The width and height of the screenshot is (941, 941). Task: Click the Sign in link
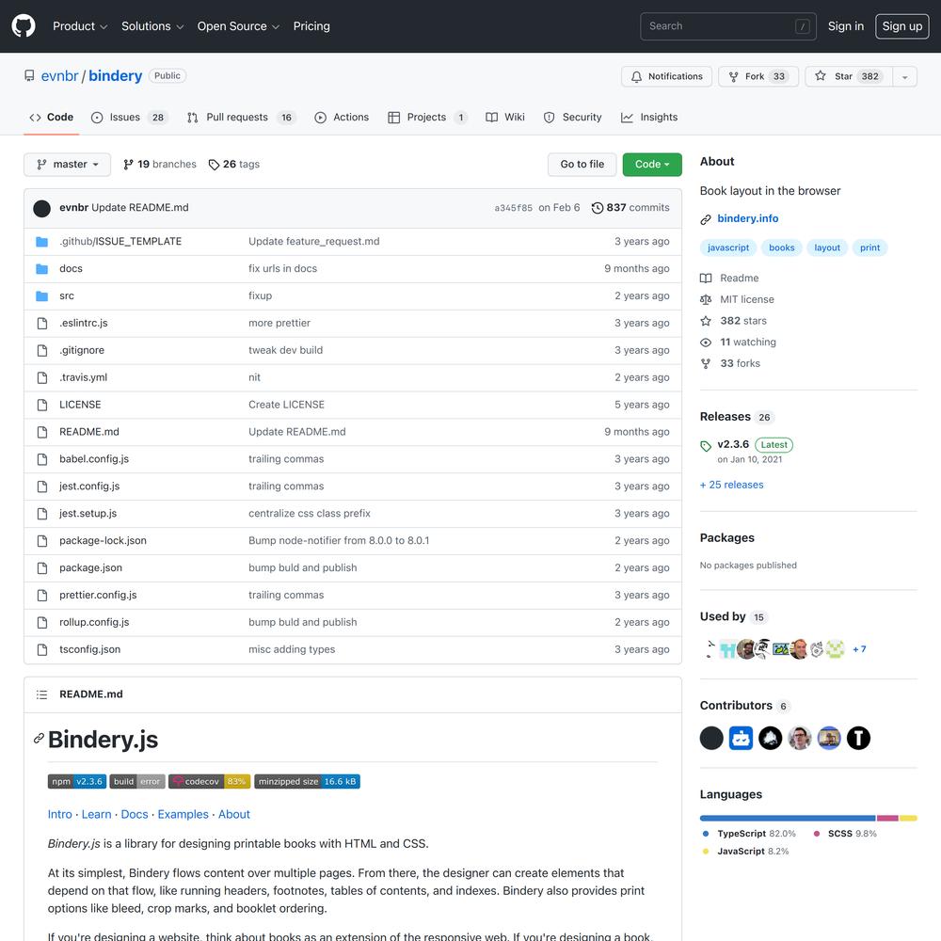846,26
